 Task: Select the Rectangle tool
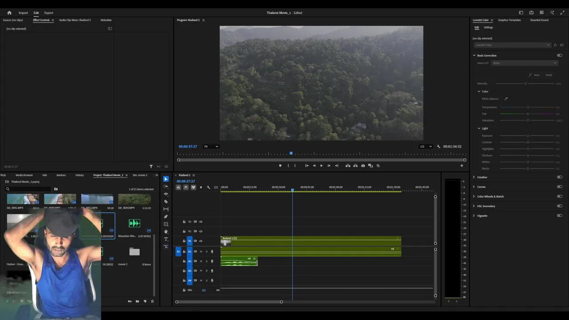166,224
